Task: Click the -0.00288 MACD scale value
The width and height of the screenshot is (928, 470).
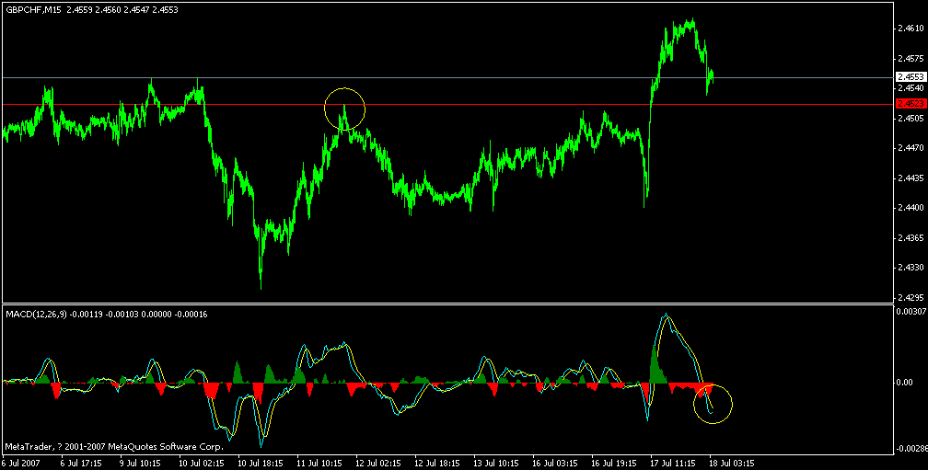Action: [911, 449]
